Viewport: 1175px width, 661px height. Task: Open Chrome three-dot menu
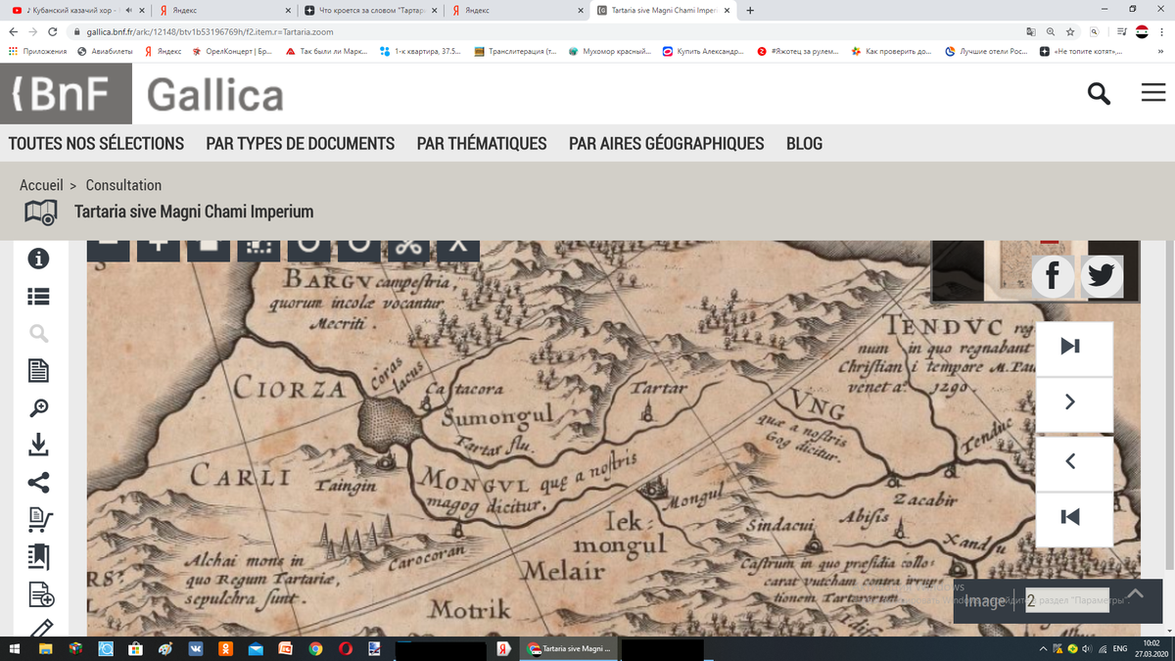[1163, 31]
